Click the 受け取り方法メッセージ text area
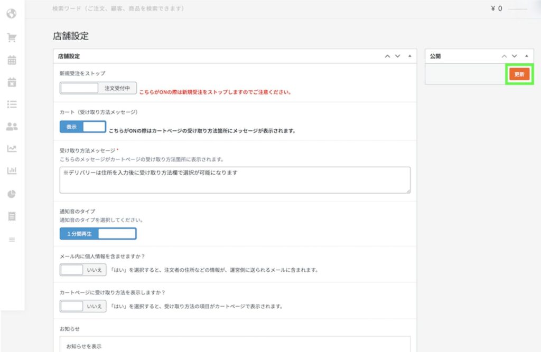 235,180
